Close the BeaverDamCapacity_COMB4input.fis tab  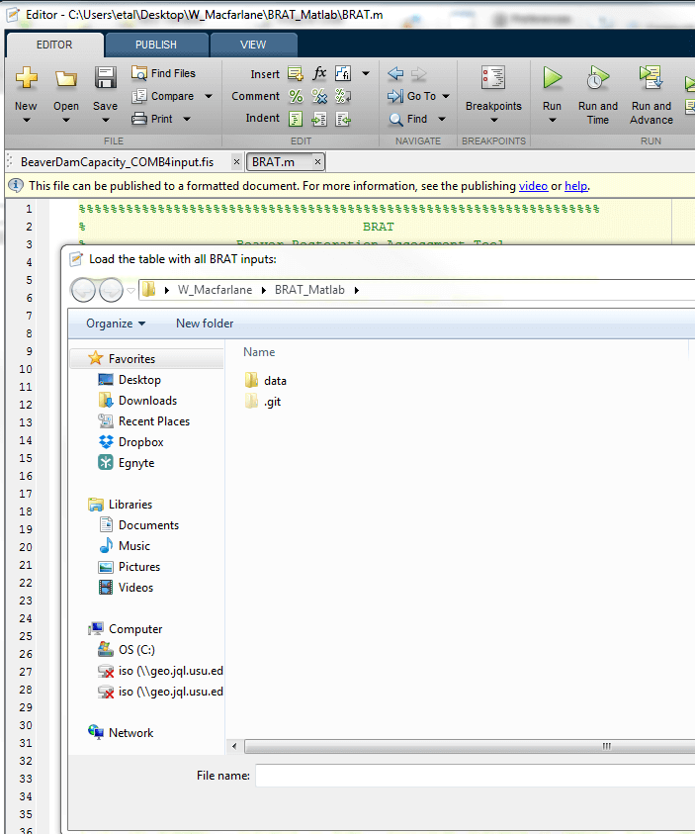[x=236, y=161]
